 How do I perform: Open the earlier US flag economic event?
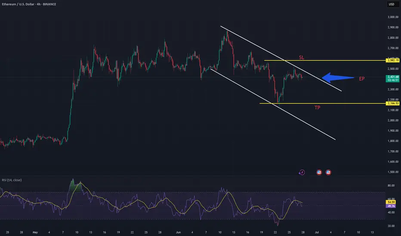[319, 172]
